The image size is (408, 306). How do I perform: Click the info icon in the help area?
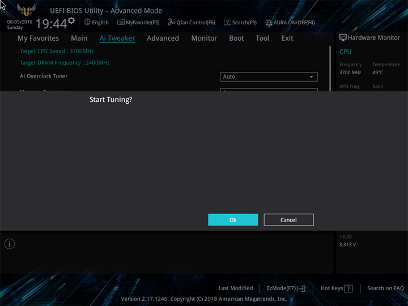pyautogui.click(x=10, y=244)
